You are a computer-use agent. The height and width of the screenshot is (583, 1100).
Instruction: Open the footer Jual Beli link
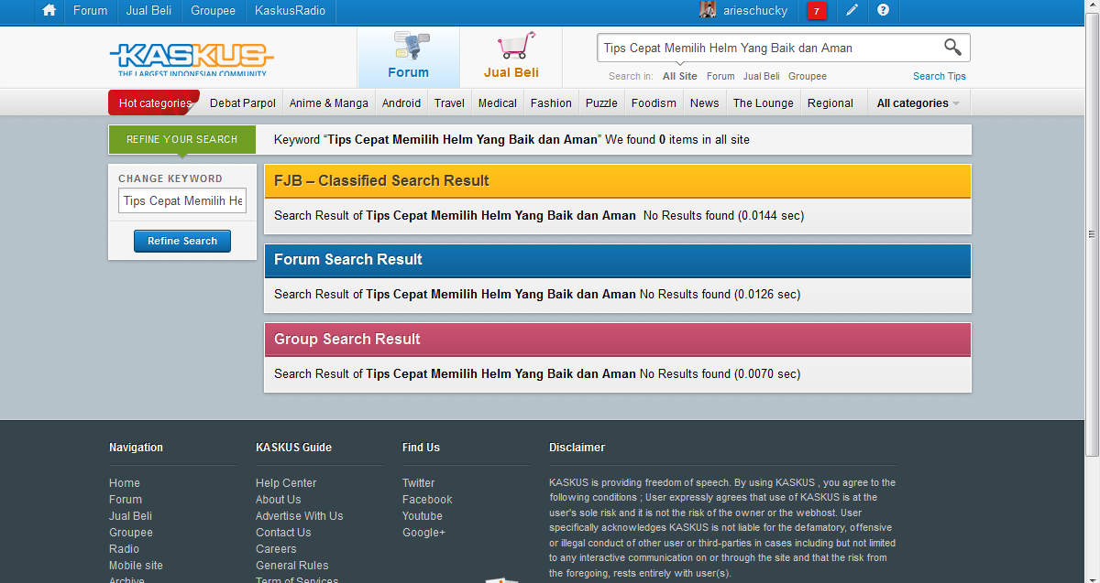[131, 516]
